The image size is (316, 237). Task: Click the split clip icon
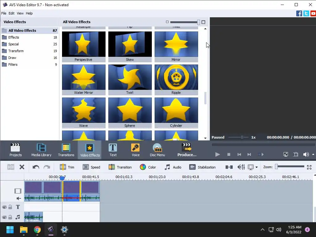tap(11, 167)
